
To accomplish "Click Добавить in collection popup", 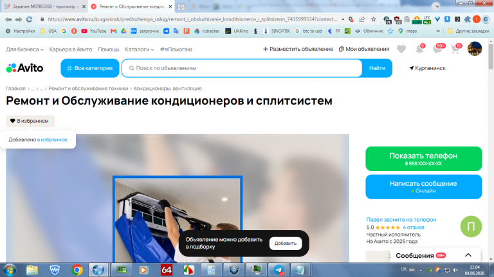I will (x=285, y=244).
